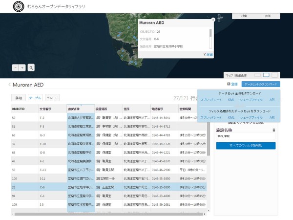Sort by the 施設名称 column header
This screenshot has height=220, width=293.
(74, 109)
